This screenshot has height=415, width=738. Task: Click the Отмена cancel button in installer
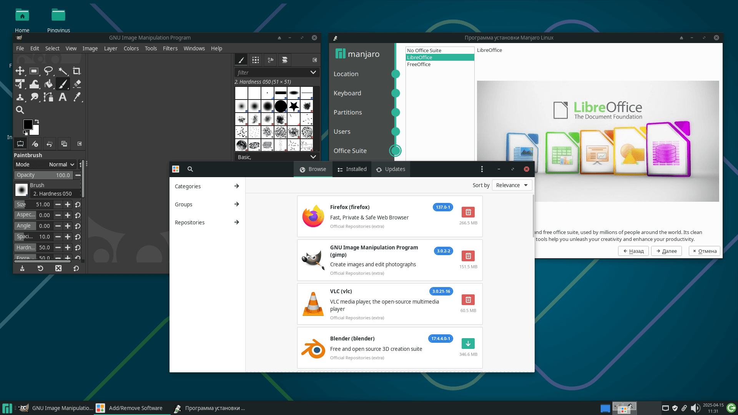click(705, 251)
